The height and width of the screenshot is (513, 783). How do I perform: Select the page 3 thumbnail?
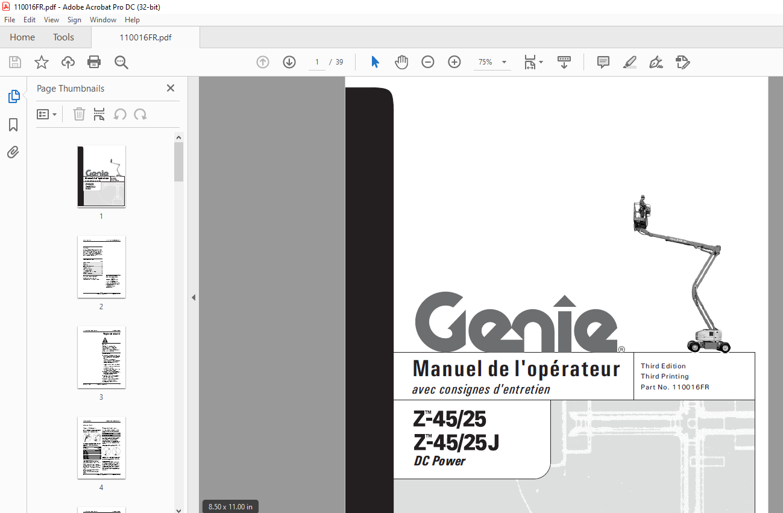point(101,357)
